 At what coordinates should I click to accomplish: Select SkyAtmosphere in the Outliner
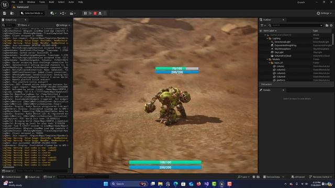point(283,49)
